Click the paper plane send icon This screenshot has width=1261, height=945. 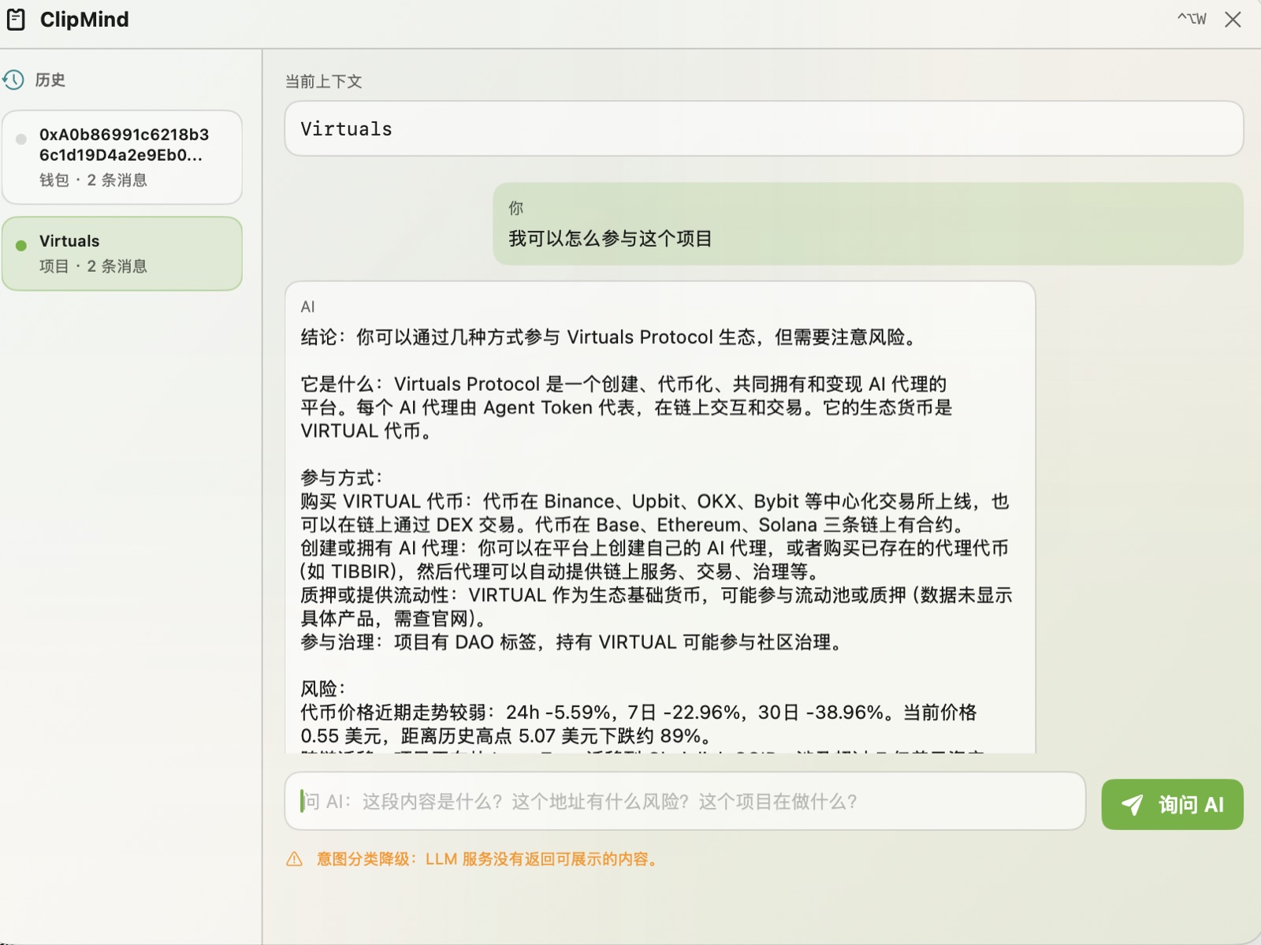point(1133,805)
